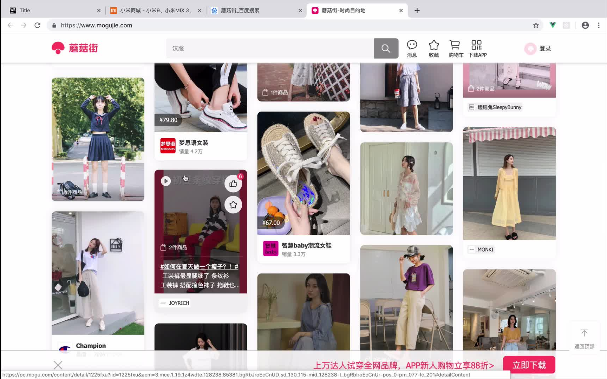Click the 1件商品 tag on sailor photo
Image resolution: width=607 pixels, height=379 pixels.
[x=70, y=192]
